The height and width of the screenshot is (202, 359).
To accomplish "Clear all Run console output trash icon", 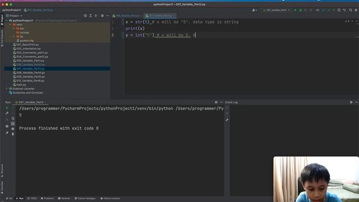I will 13,134.
